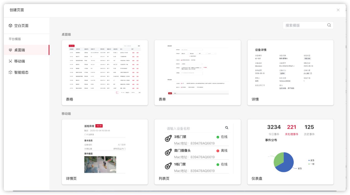
Task: Click the magnifier icon in list page preview
Action: tap(227, 128)
